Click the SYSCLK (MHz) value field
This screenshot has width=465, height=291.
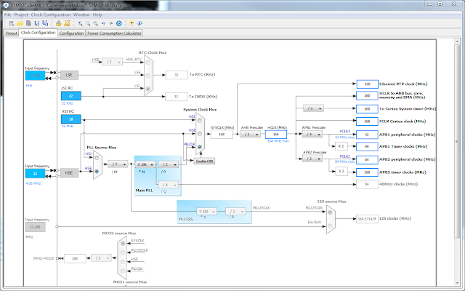[x=222, y=134]
